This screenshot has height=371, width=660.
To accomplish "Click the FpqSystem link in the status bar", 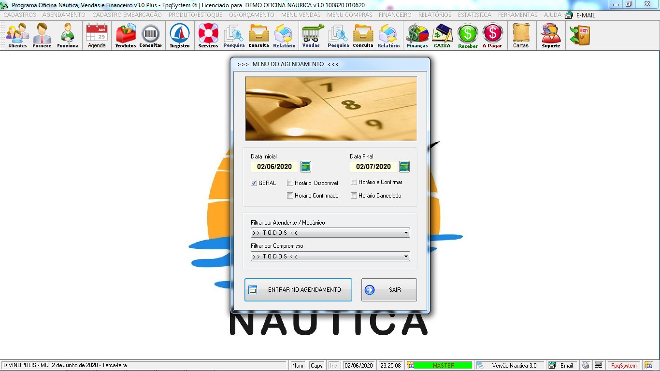I will (x=624, y=365).
